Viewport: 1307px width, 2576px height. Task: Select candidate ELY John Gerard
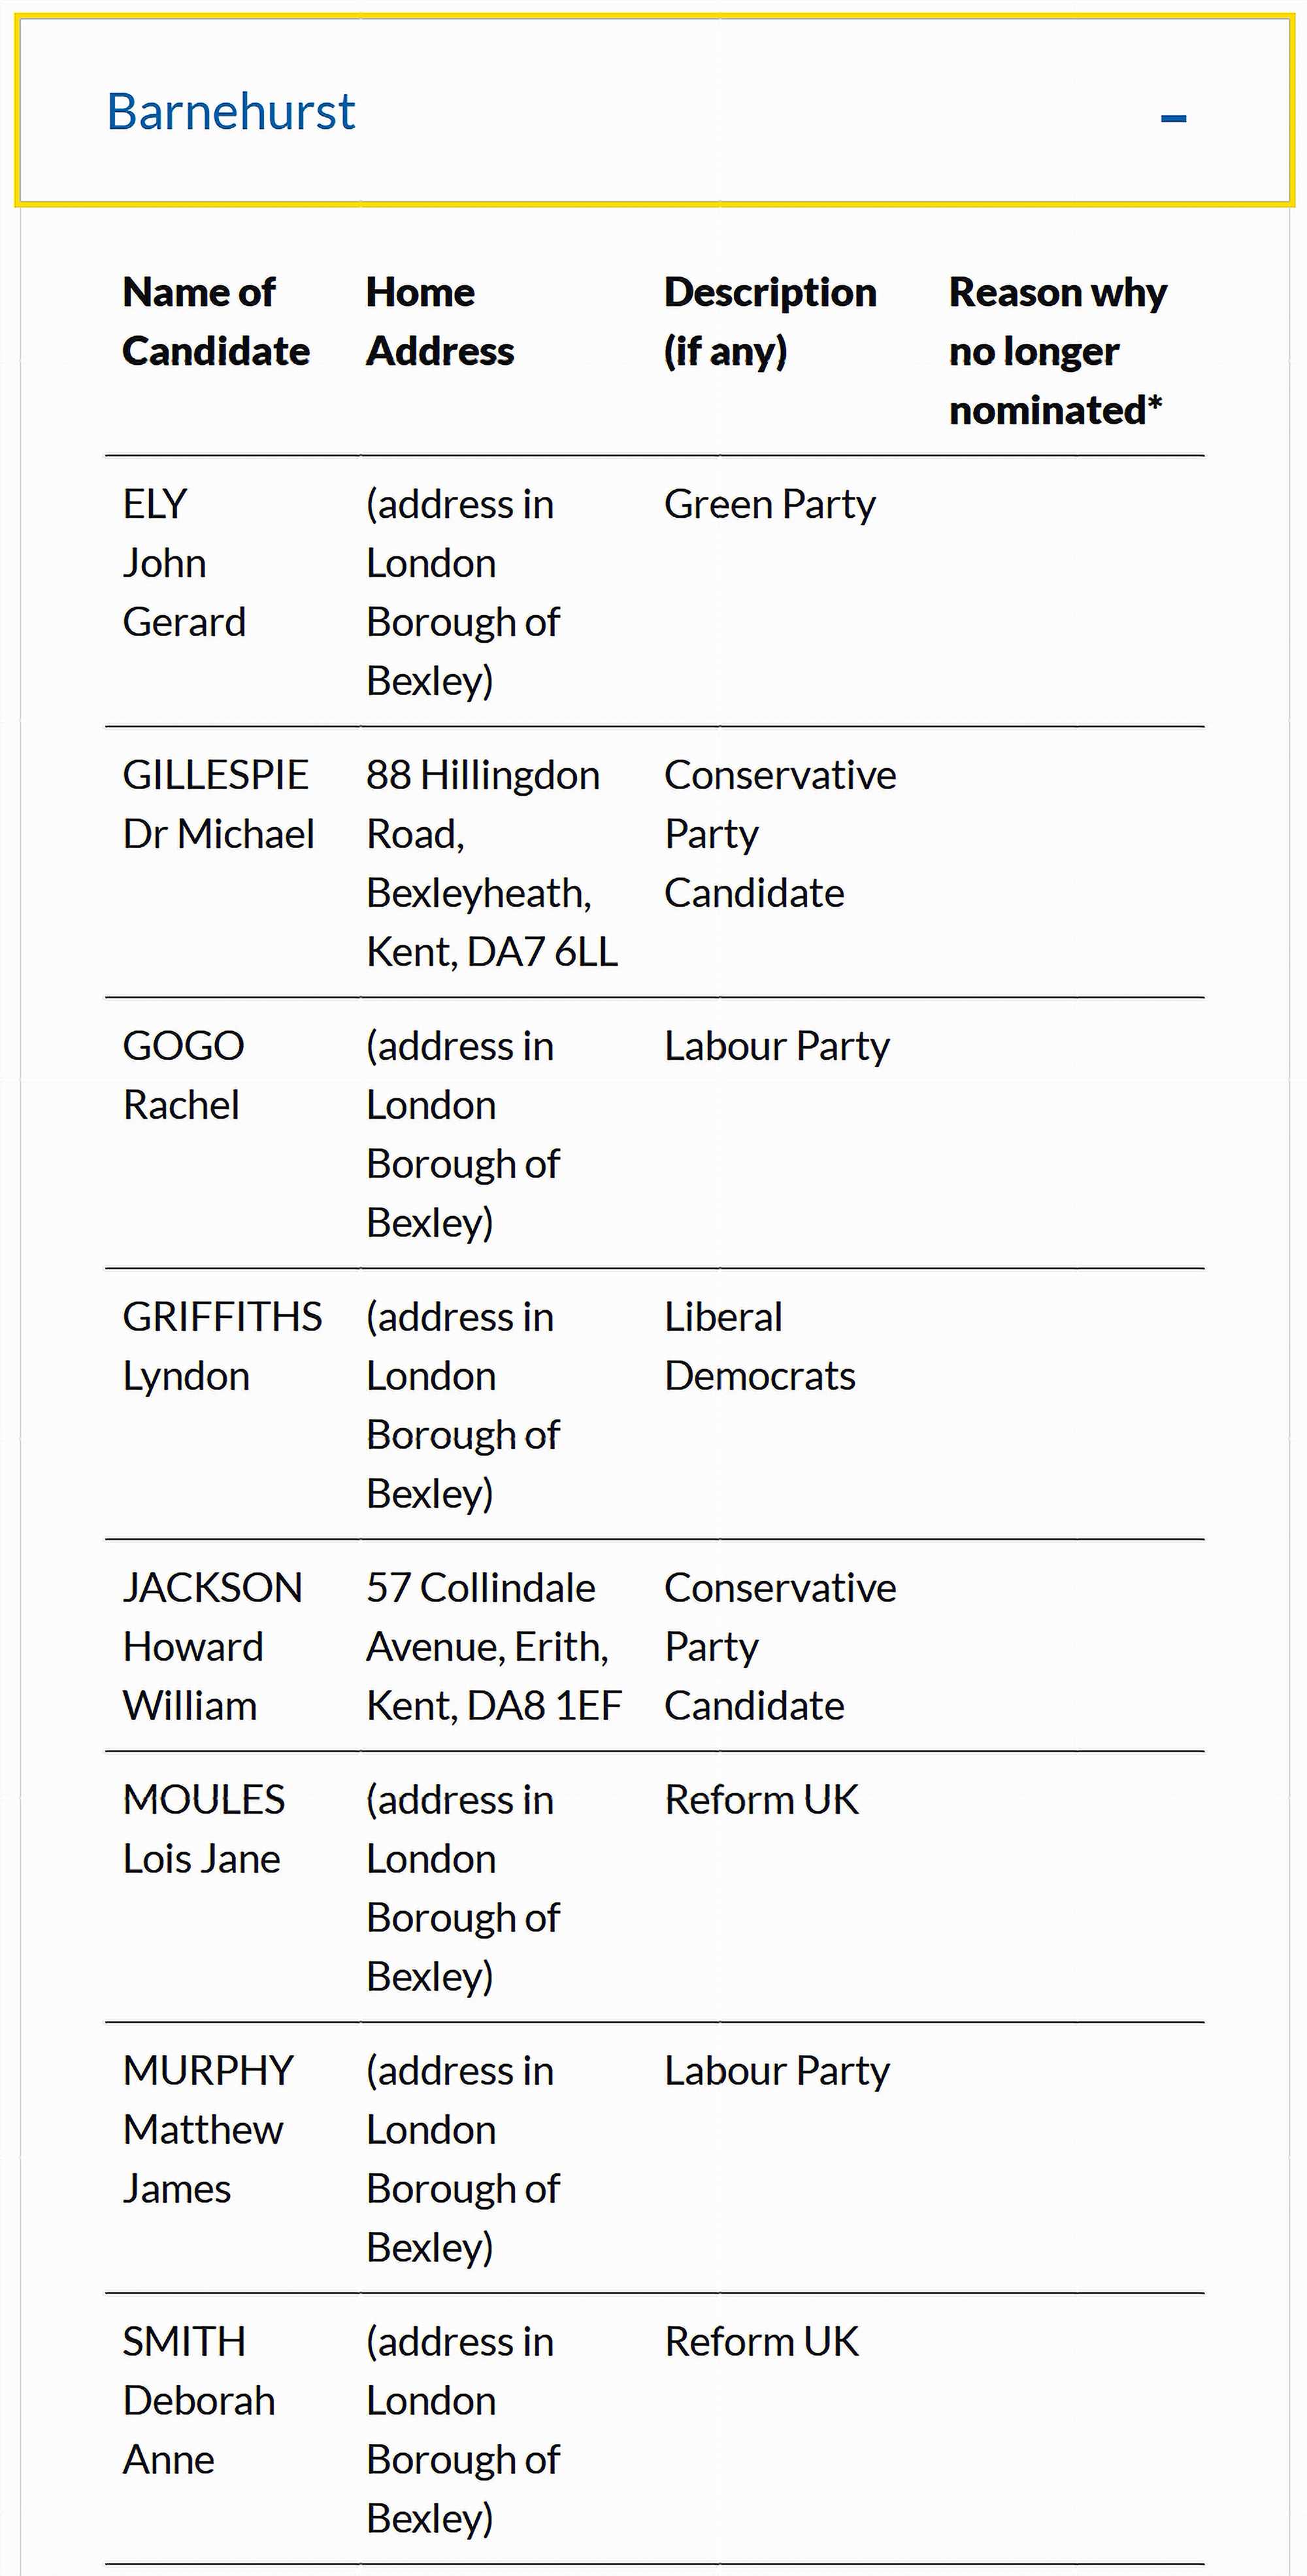point(185,561)
